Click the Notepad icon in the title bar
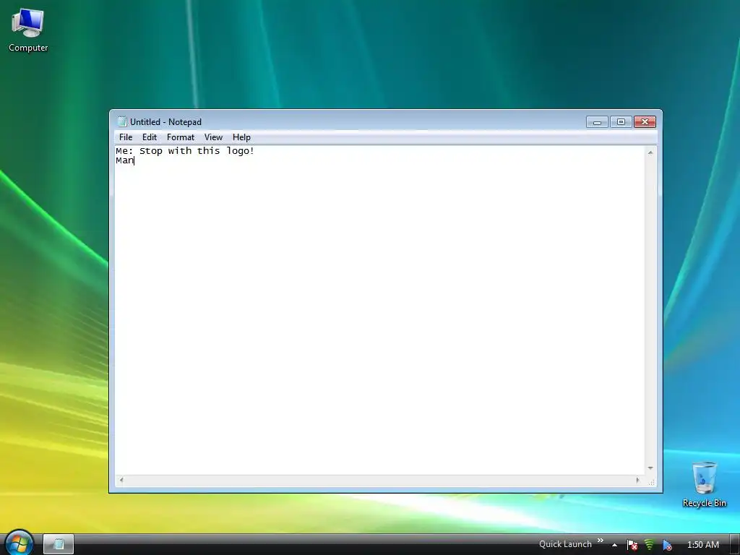Screen dimensions: 740x555 (x=122, y=121)
